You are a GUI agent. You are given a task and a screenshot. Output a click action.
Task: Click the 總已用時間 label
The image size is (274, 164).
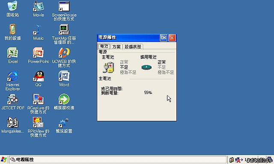112,89
